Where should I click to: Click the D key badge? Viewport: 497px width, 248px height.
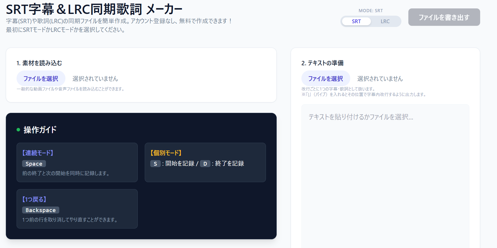(205, 164)
